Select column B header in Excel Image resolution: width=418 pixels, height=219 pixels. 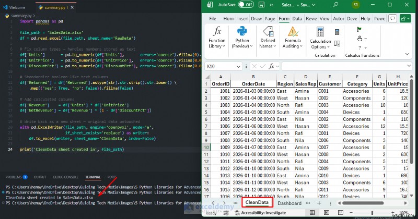tap(253, 77)
